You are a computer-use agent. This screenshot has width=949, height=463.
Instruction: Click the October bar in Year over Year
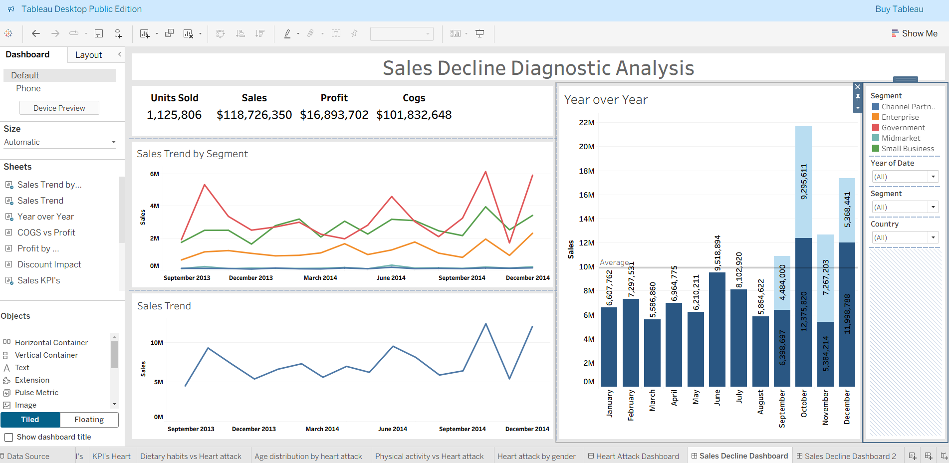click(x=803, y=256)
